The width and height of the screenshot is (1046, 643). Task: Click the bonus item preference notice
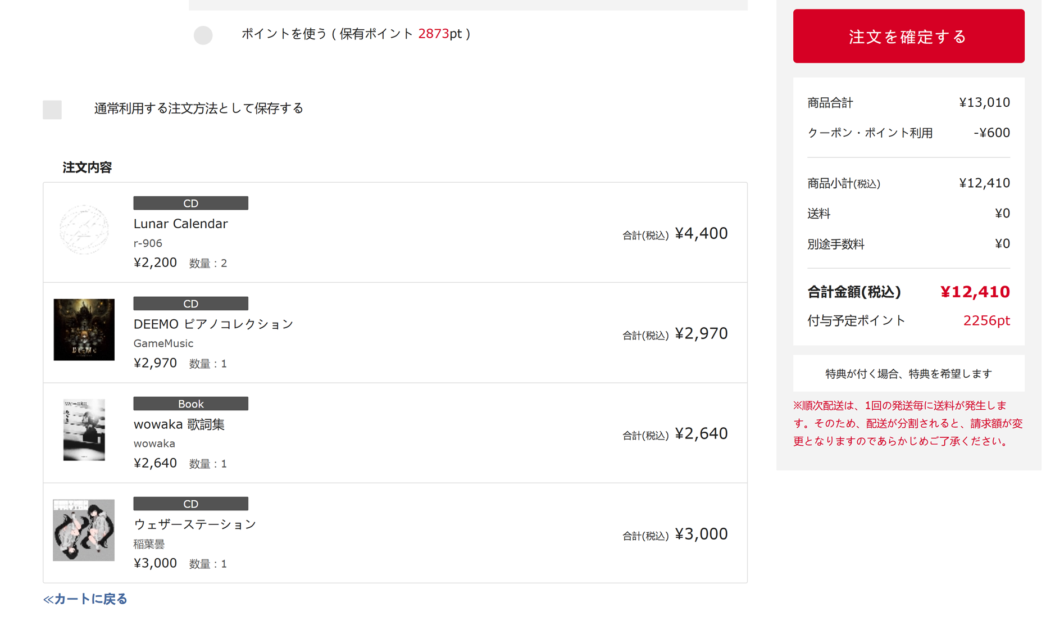coord(908,374)
